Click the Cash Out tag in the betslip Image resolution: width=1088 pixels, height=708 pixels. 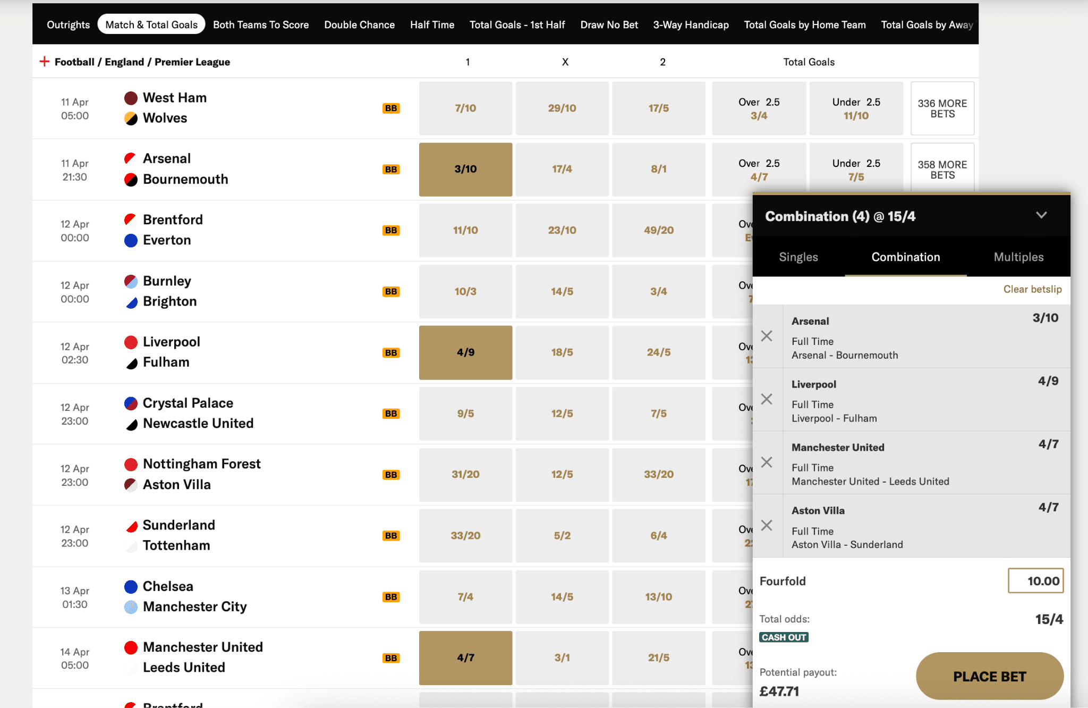(784, 637)
